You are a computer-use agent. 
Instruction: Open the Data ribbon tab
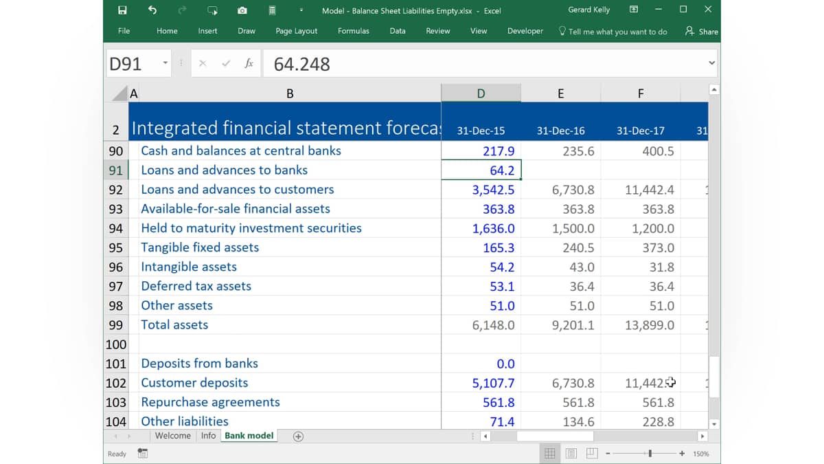(398, 31)
